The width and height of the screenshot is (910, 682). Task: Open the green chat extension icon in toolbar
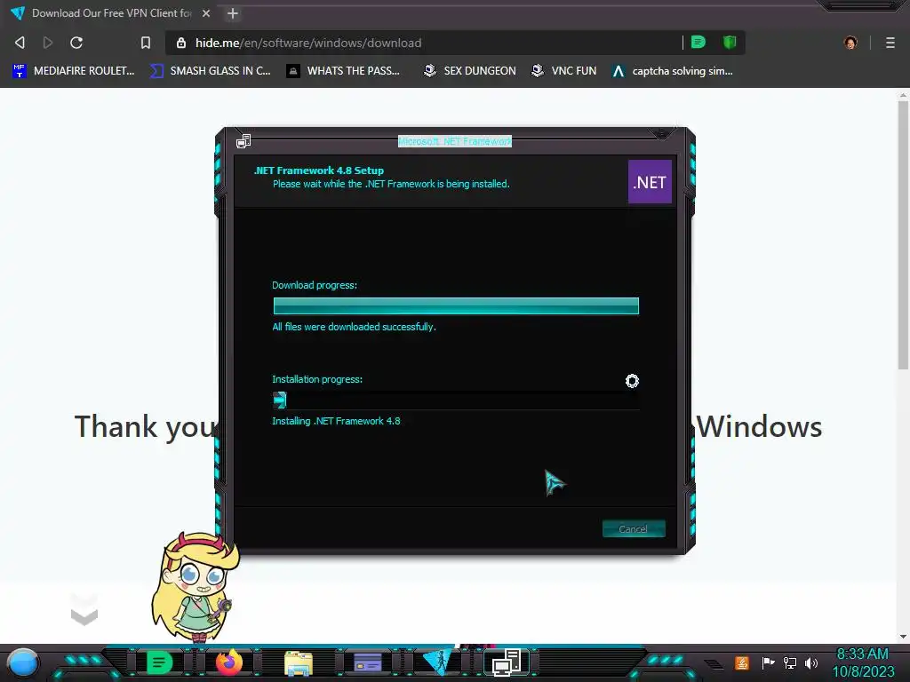coord(698,42)
